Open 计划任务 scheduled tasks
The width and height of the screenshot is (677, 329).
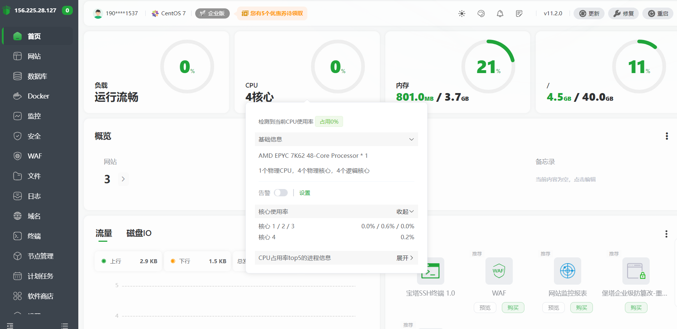coord(40,276)
